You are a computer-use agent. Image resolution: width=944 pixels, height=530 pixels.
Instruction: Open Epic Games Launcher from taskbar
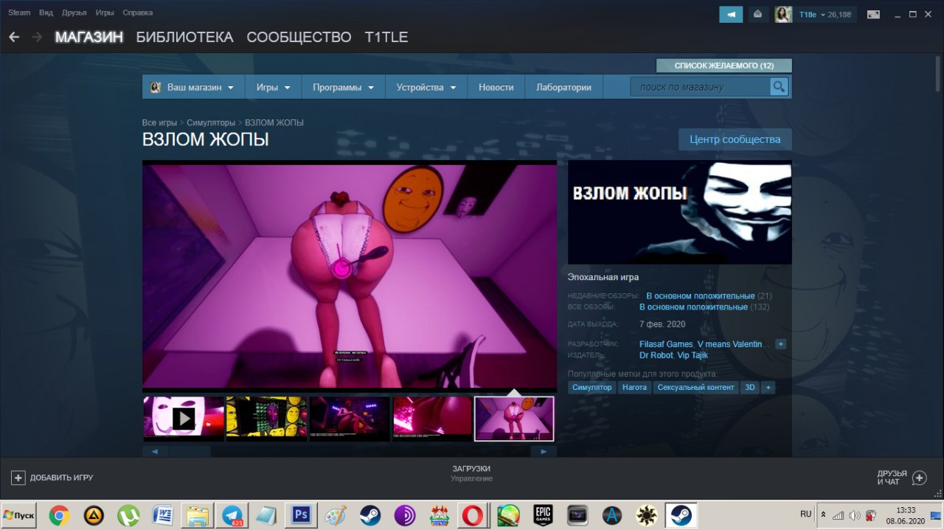click(543, 515)
